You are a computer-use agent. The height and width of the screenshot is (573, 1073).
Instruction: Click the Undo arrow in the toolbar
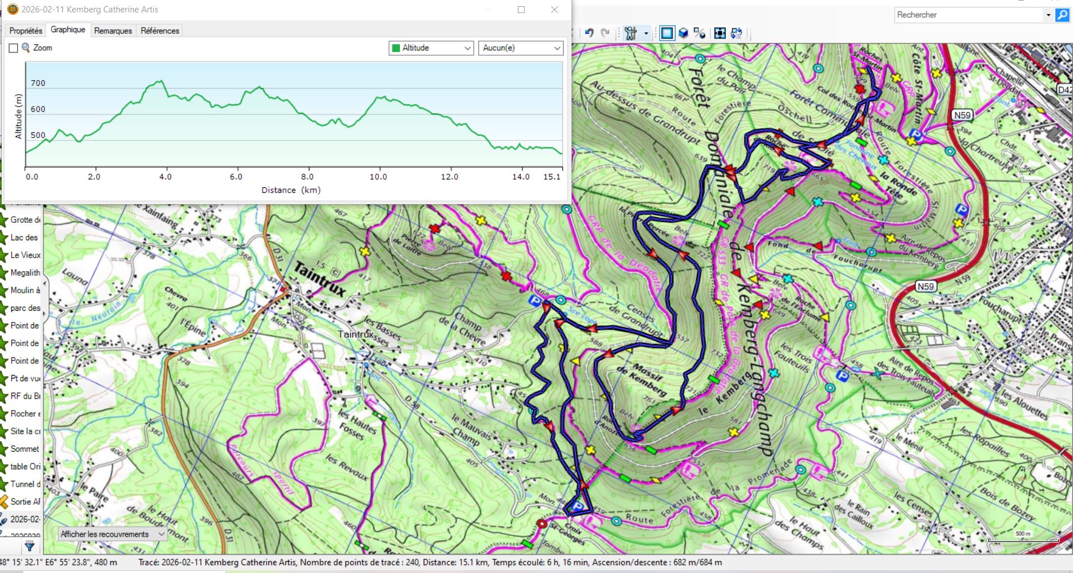[x=589, y=33]
